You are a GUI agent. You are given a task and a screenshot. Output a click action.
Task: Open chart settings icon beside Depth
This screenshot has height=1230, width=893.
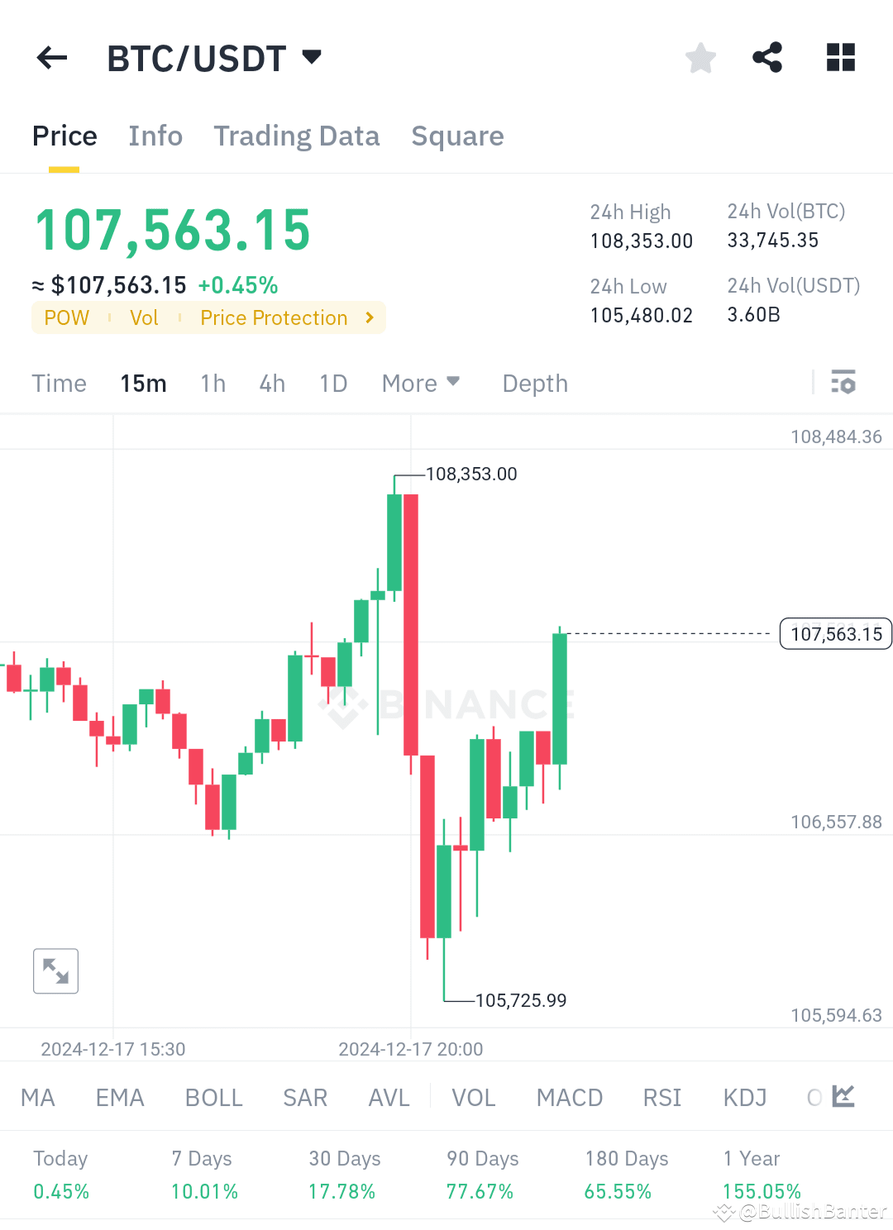coord(844,383)
